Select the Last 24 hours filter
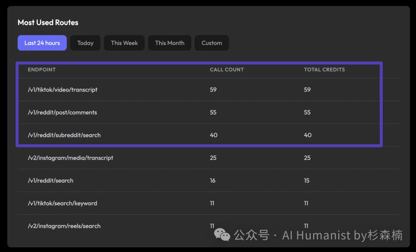 tap(42, 43)
